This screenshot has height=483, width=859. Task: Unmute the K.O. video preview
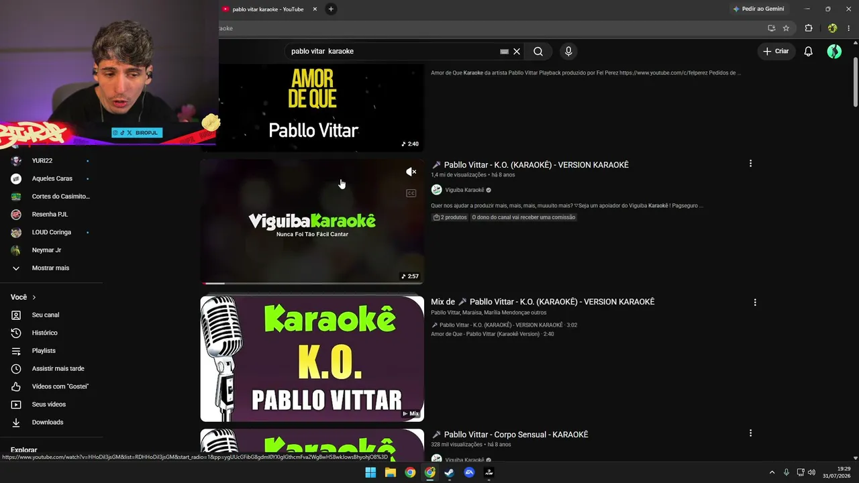pos(411,172)
